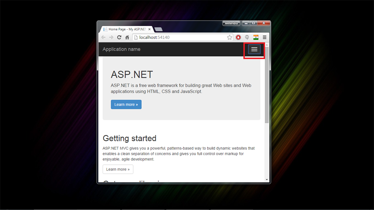
Task: Open the Application name brand link
Action: [x=121, y=49]
